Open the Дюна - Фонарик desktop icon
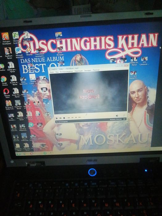 [60, 51]
